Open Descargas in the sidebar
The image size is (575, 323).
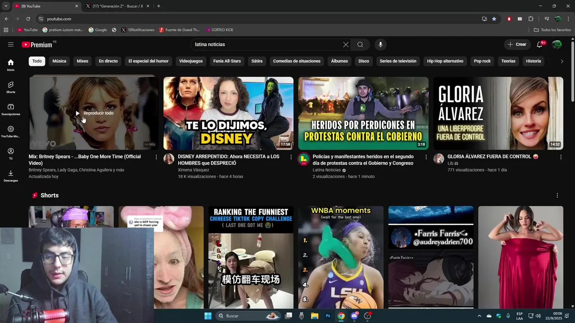click(x=11, y=176)
